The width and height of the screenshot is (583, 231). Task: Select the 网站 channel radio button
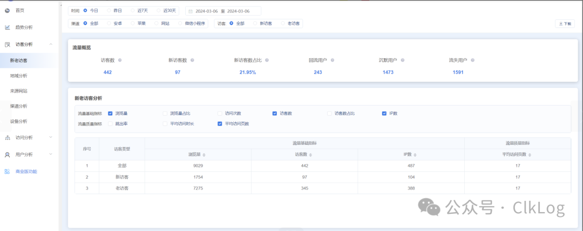pos(156,23)
